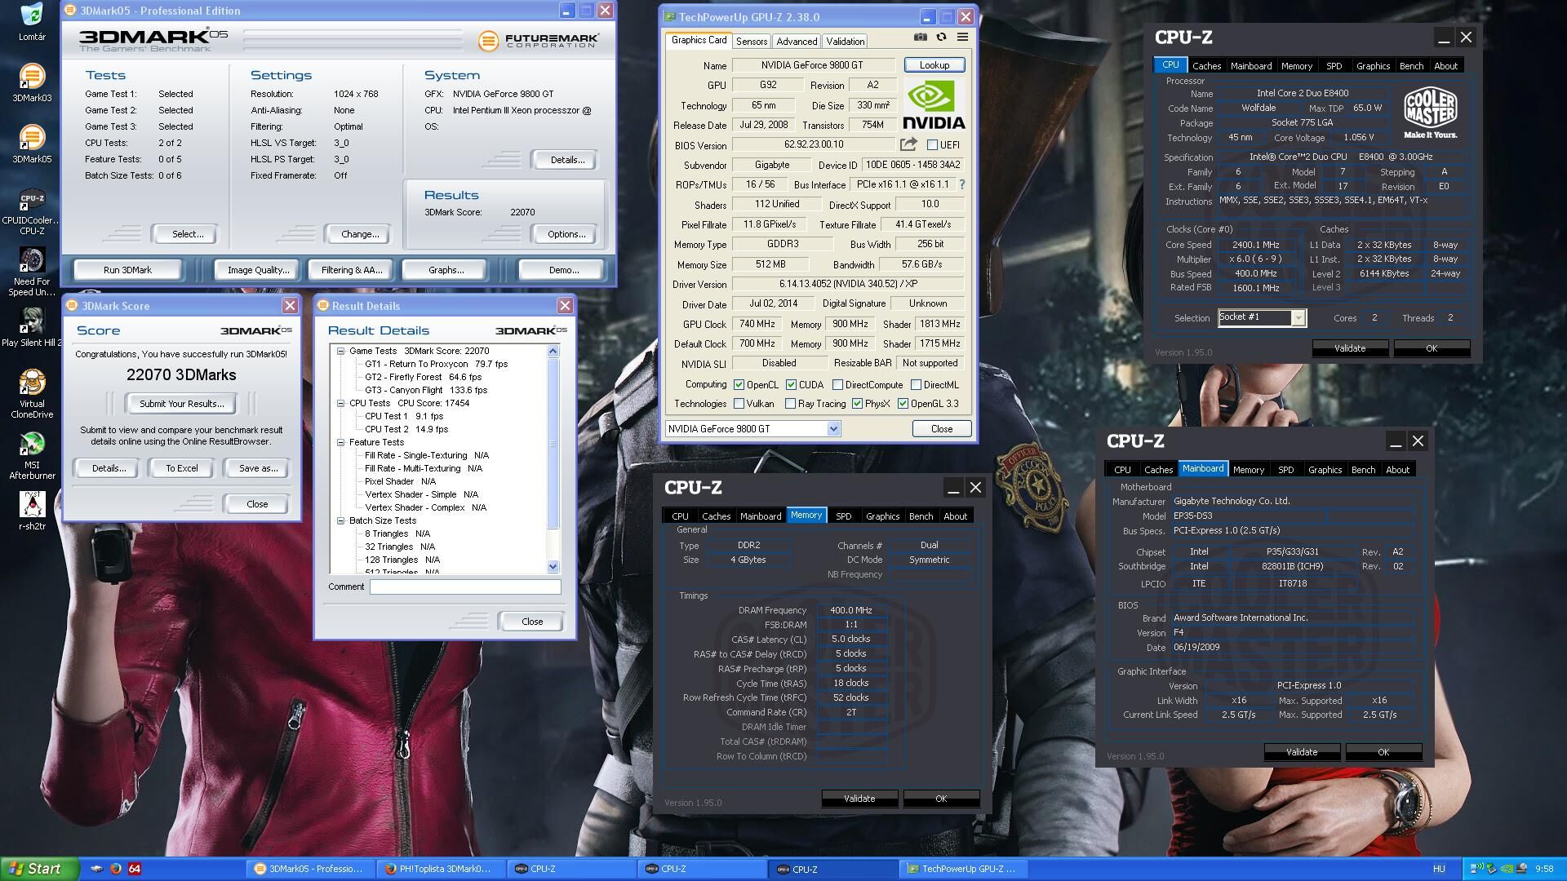This screenshot has width=1567, height=881.
Task: Open Caches tab in top CPU-Z window
Action: coord(1206,66)
